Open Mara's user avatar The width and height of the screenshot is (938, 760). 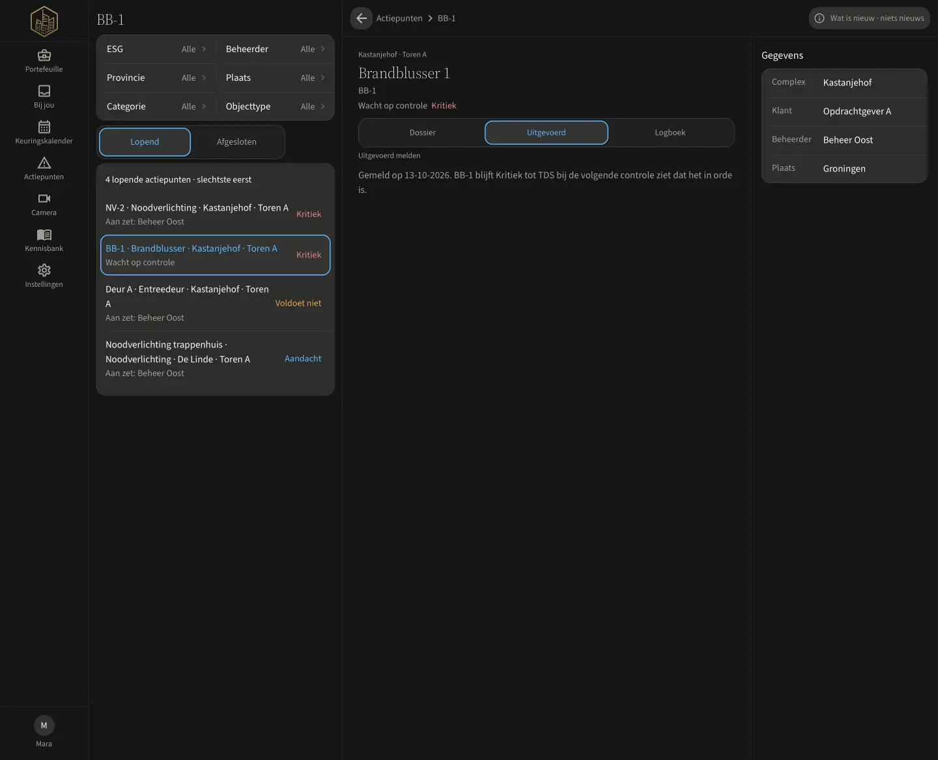(x=44, y=725)
